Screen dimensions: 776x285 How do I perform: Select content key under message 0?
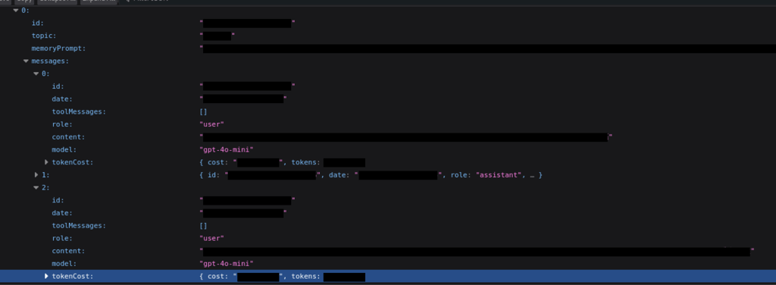pyautogui.click(x=68, y=137)
